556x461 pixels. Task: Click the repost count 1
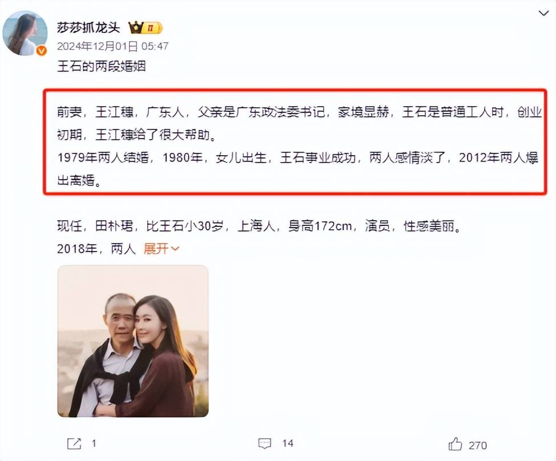[94, 443]
